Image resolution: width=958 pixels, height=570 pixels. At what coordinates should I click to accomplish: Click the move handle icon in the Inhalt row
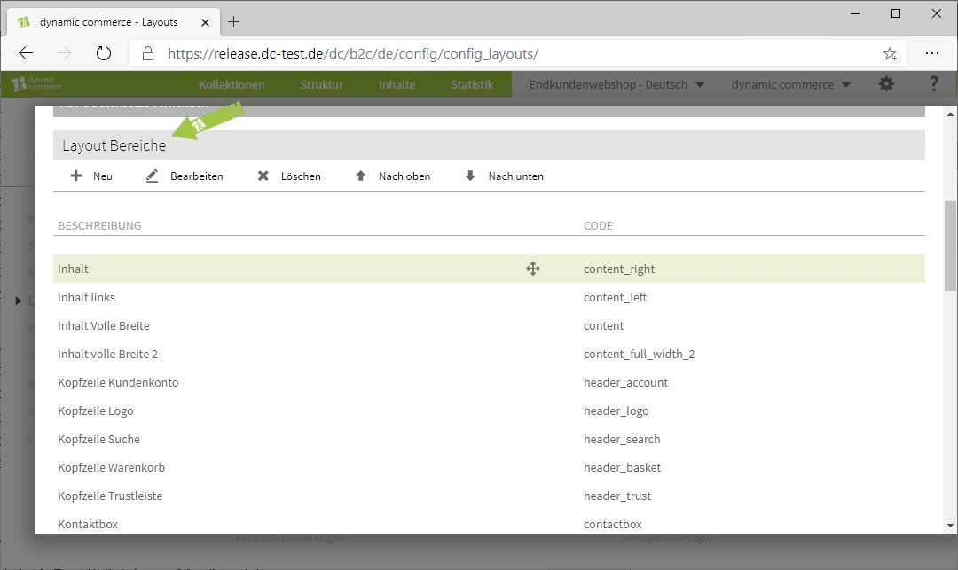(533, 269)
